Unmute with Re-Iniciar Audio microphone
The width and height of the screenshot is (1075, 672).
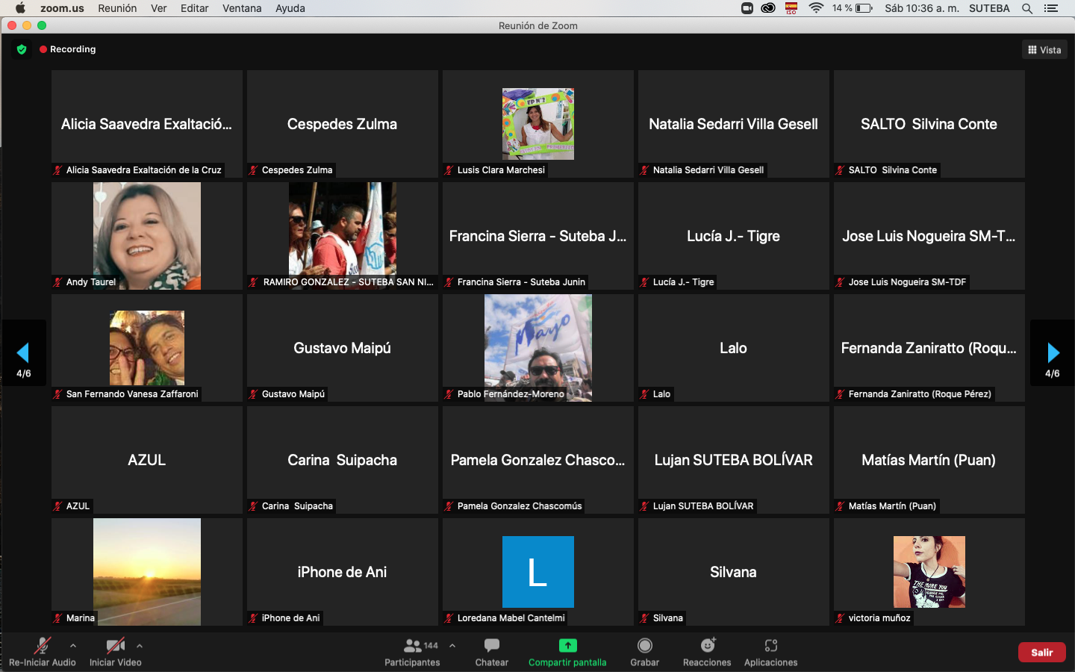[x=43, y=647]
